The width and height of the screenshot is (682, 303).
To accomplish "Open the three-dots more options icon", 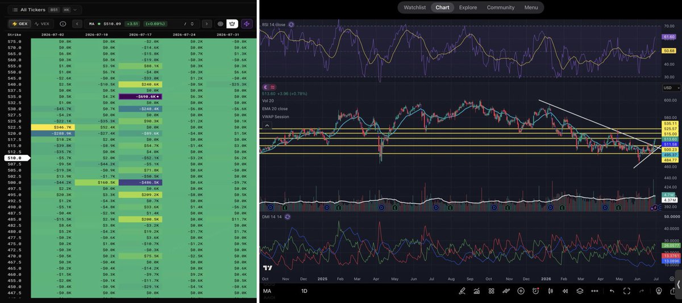I will tap(594, 291).
